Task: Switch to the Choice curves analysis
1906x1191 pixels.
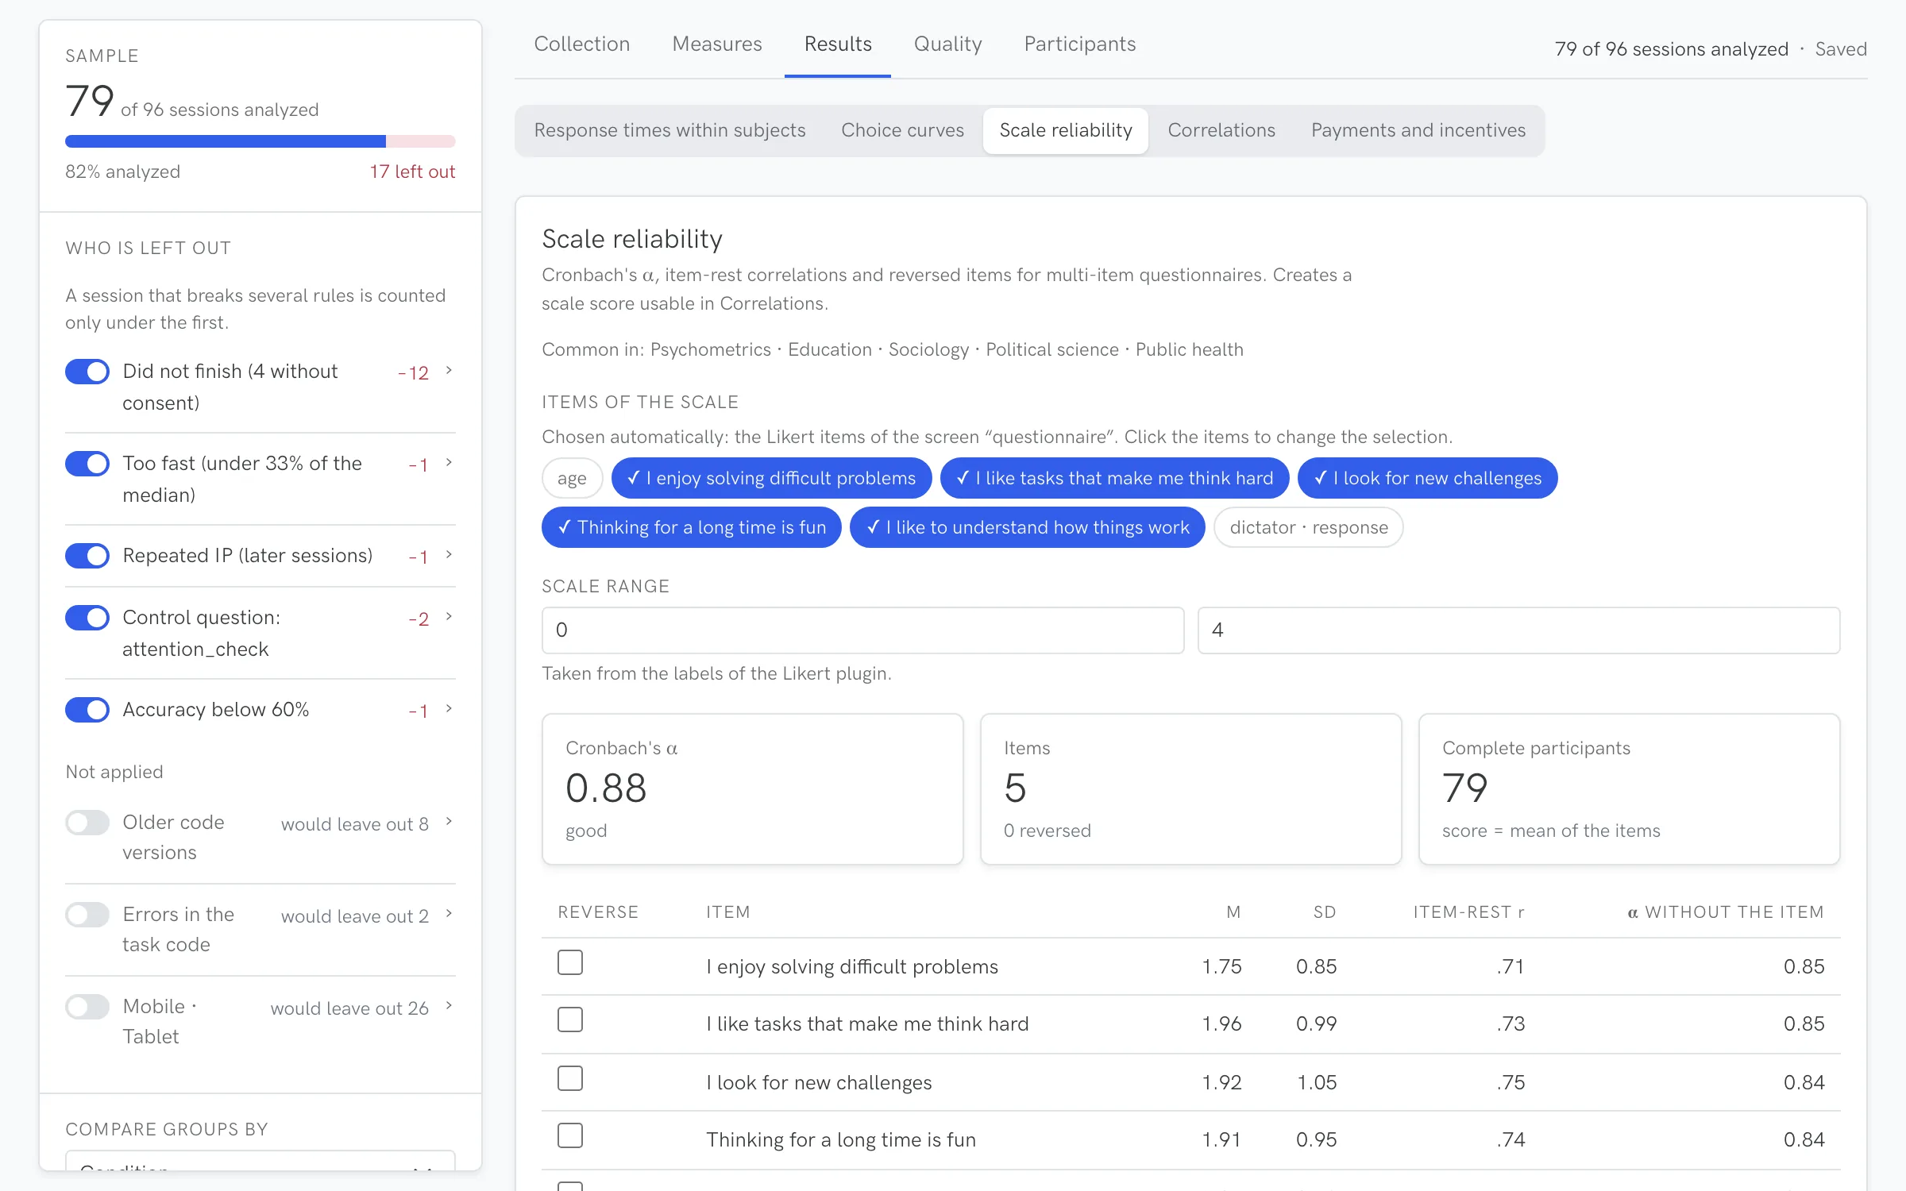Action: click(903, 131)
